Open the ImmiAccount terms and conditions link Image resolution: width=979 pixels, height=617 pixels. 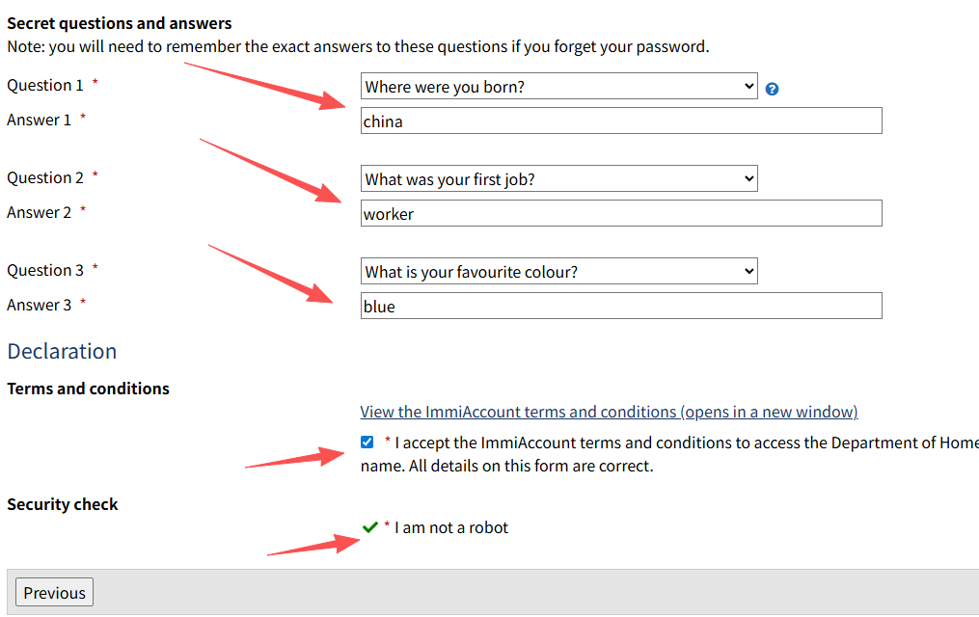pyautogui.click(x=609, y=412)
